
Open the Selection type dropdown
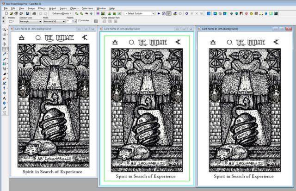[31, 21]
